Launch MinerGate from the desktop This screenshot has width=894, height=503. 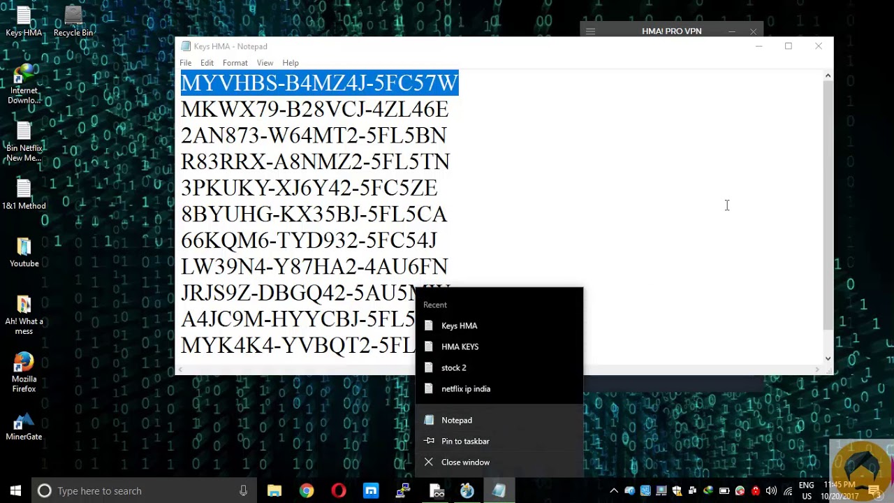tap(24, 426)
